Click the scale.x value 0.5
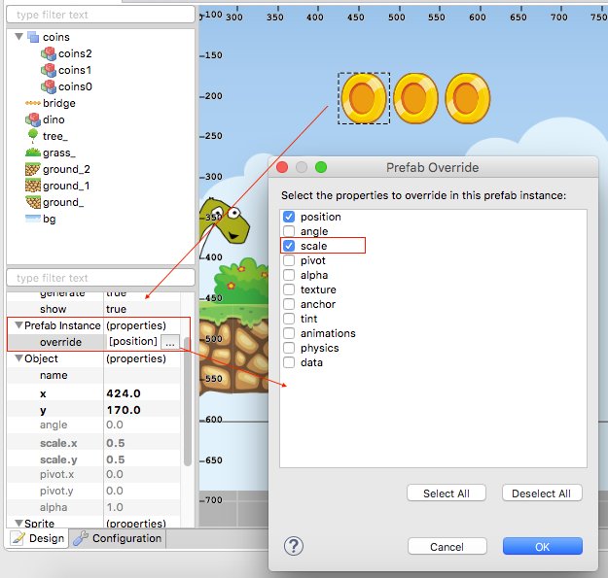 tap(116, 443)
